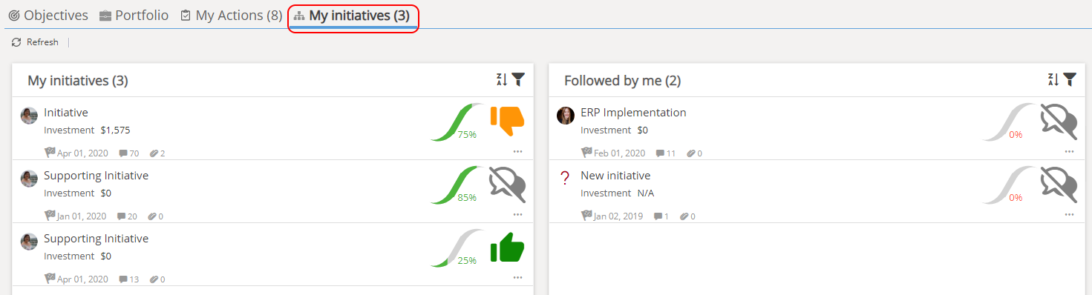Switch to the Objectives tab

click(x=48, y=15)
